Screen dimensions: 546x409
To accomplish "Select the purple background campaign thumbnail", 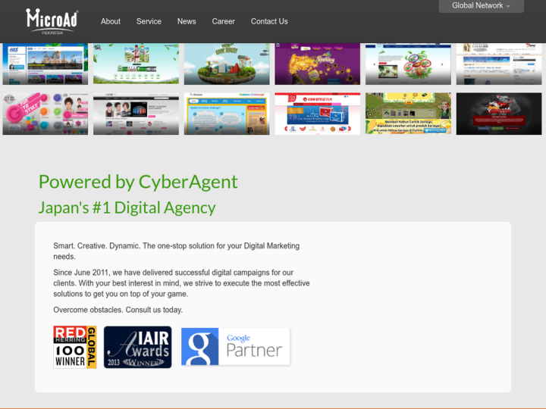I will (x=317, y=64).
